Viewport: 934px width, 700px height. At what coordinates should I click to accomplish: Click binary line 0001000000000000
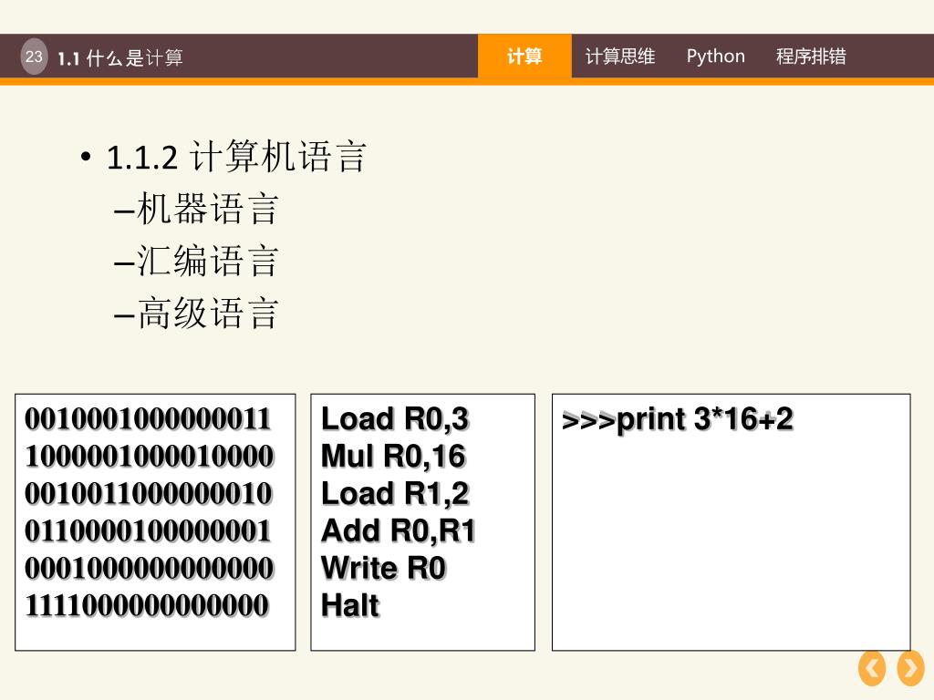150,568
